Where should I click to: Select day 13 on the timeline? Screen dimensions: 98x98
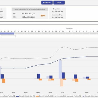(x=1, y=31)
